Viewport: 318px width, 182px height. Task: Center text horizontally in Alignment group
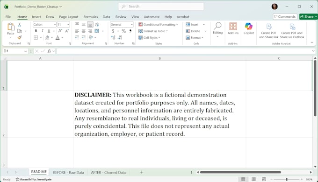84,31
